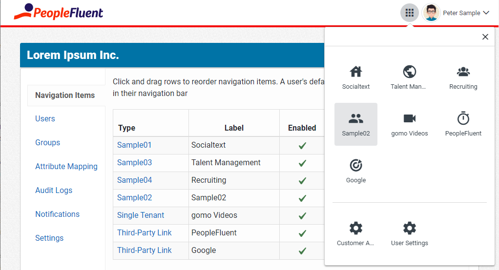Open the Single Tenant type link
Image resolution: width=499 pixels, height=270 pixels.
click(x=140, y=215)
